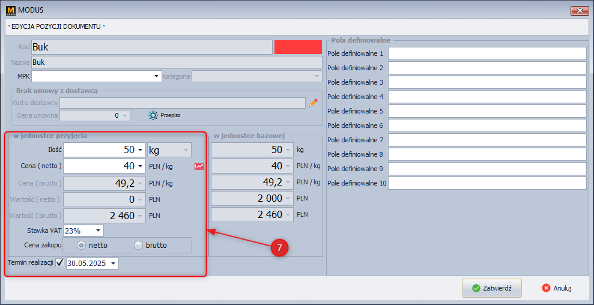The width and height of the screenshot is (594, 305).
Task: Expand the Stawka VAT dropdown
Action: pyautogui.click(x=98, y=231)
